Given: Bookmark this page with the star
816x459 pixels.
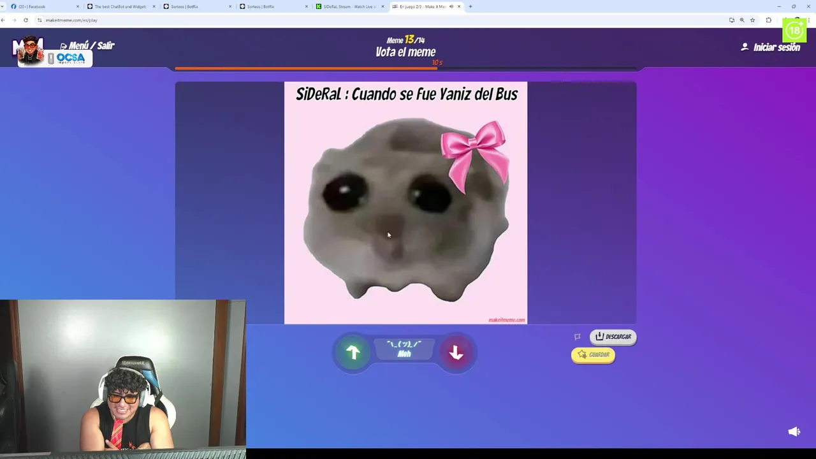Looking at the screenshot, I should [752, 20].
